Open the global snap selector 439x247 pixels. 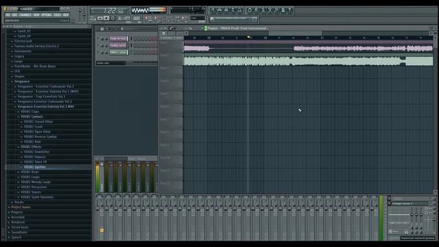(x=198, y=19)
